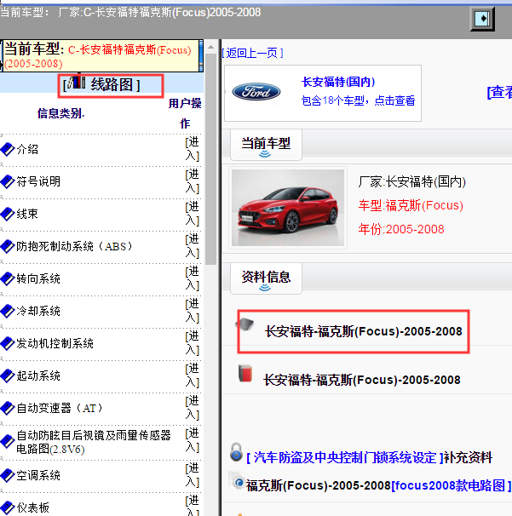Image resolution: width=512 pixels, height=516 pixels.
Task: Open second 长安福特-福克斯(Focus)-2005-2008 entry with red book
Action: [362, 380]
